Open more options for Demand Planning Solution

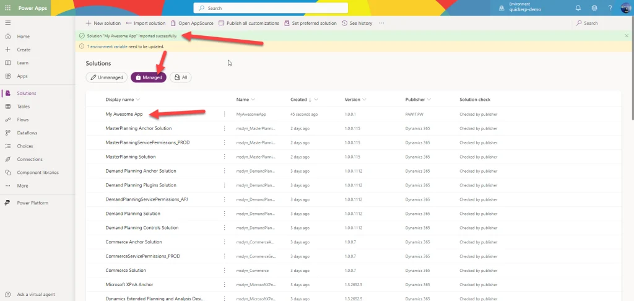click(224, 214)
